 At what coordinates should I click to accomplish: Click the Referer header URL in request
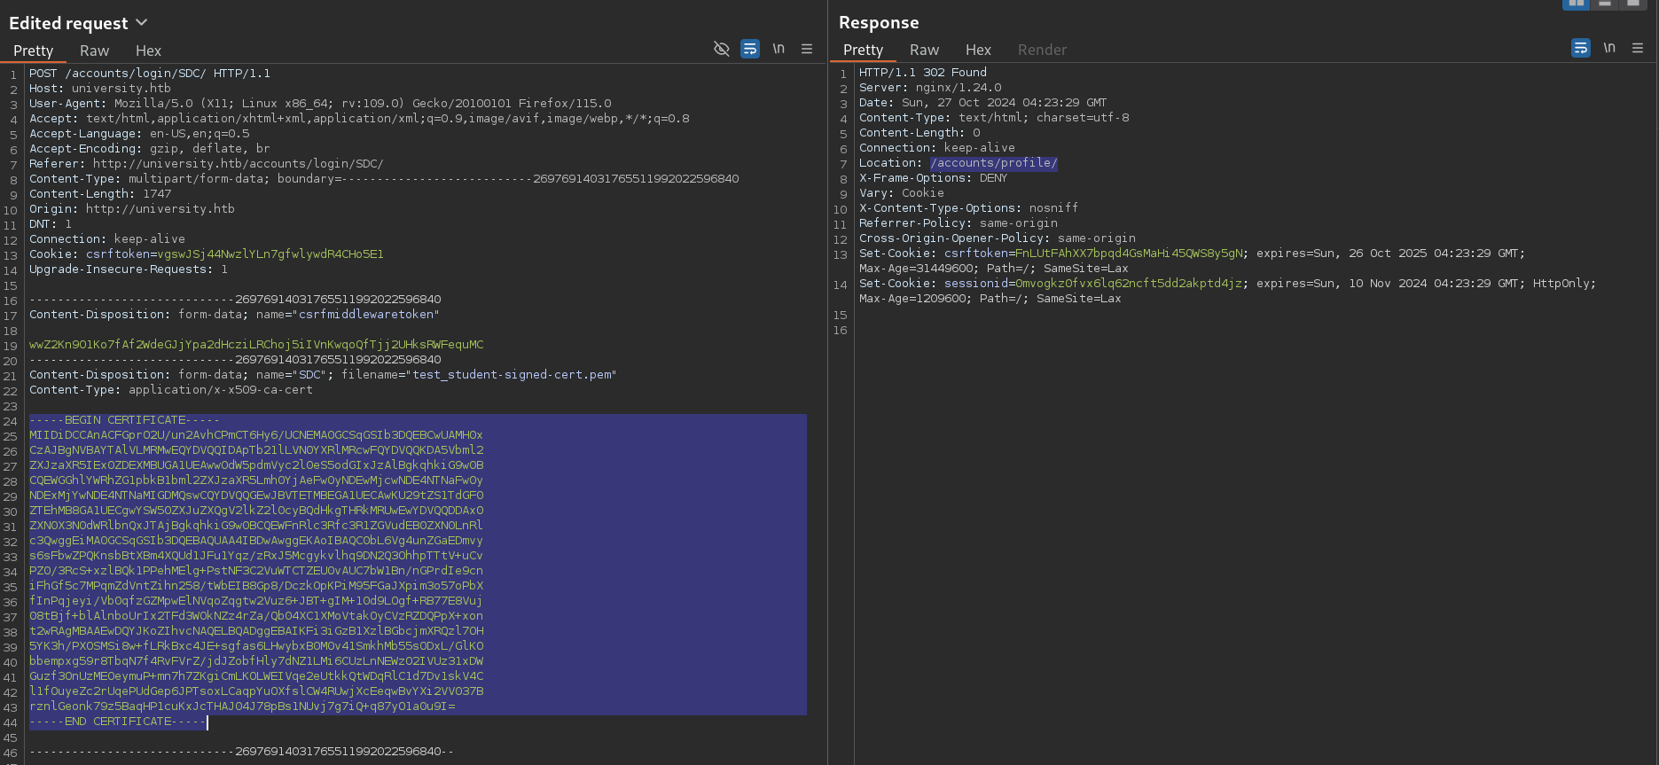[239, 164]
